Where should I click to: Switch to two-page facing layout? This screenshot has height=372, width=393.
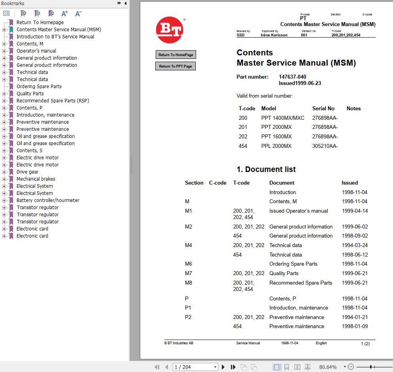(297, 367)
